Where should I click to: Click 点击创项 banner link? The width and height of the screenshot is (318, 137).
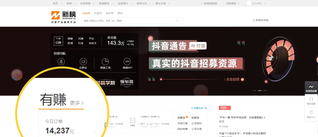click(x=235, y=79)
